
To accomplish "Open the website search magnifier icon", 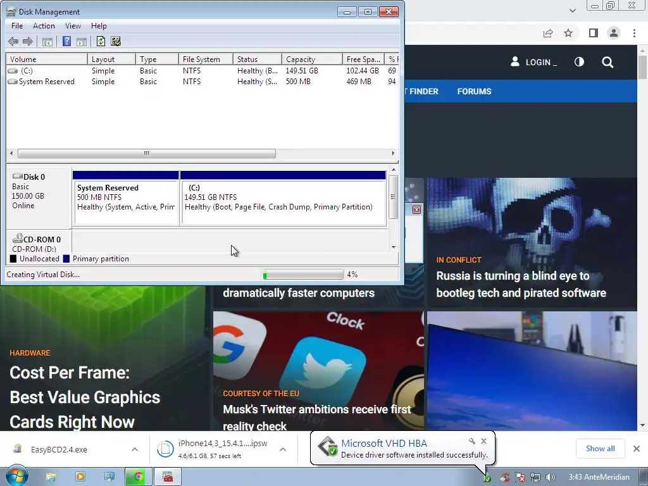I will pyautogui.click(x=607, y=63).
